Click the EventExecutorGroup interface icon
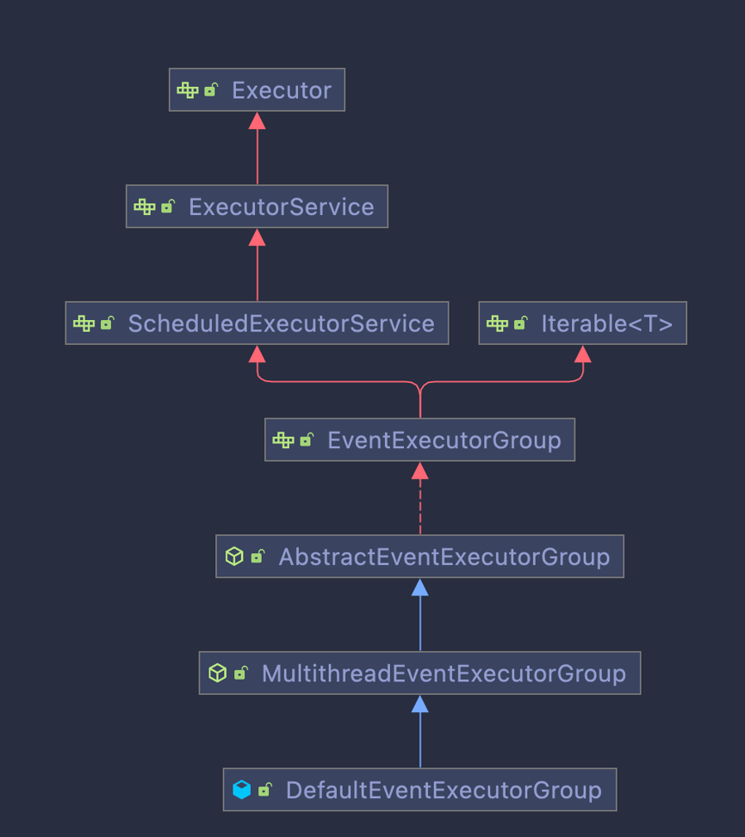 point(283,440)
